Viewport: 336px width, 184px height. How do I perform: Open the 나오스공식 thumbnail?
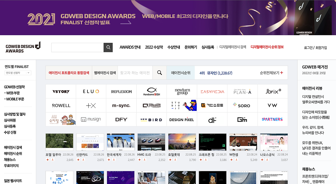tap(274, 142)
